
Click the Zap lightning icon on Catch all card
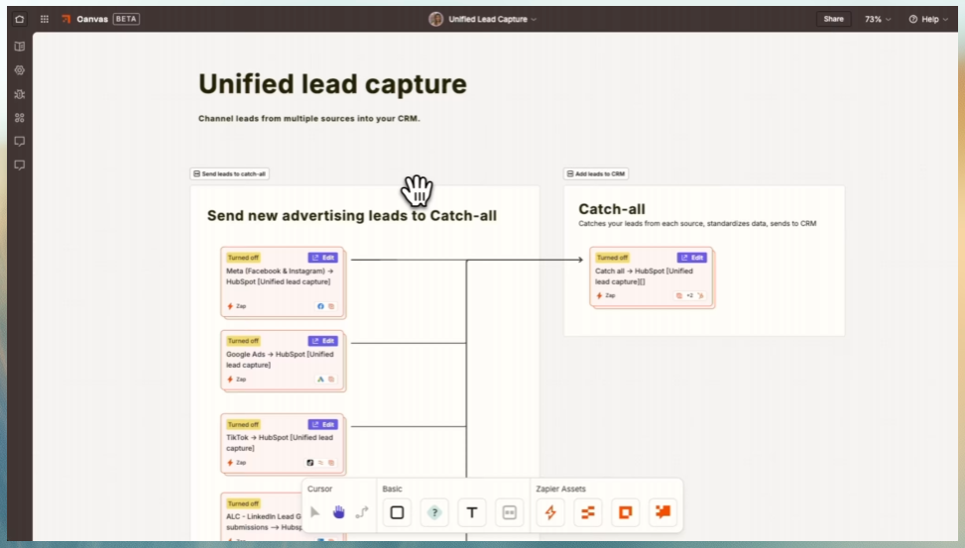coord(599,296)
